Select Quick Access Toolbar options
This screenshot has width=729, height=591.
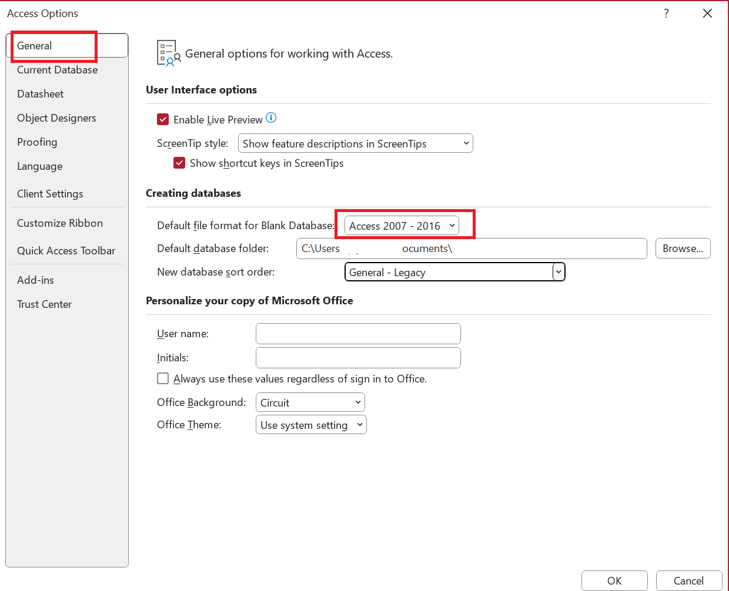[67, 250]
